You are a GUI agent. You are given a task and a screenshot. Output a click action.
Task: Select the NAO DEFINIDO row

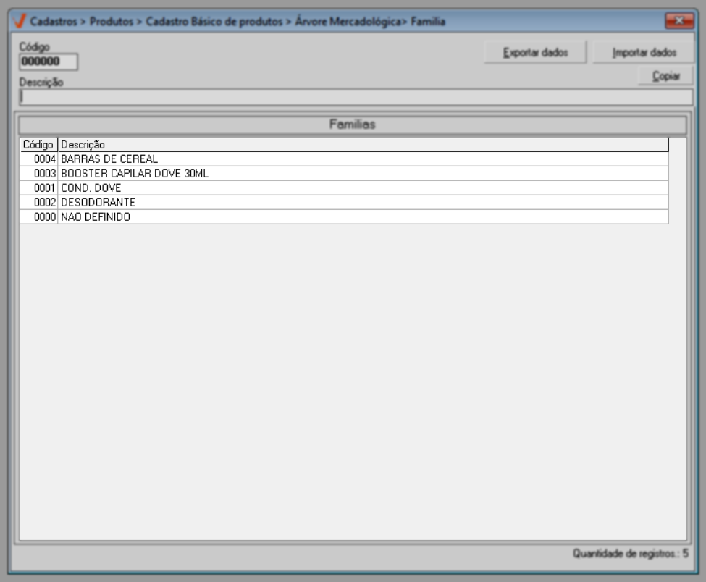pos(345,216)
